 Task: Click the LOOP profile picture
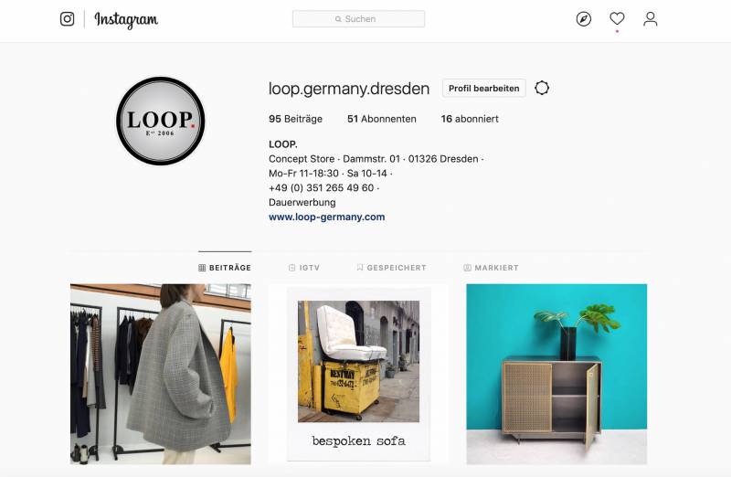[x=161, y=122]
